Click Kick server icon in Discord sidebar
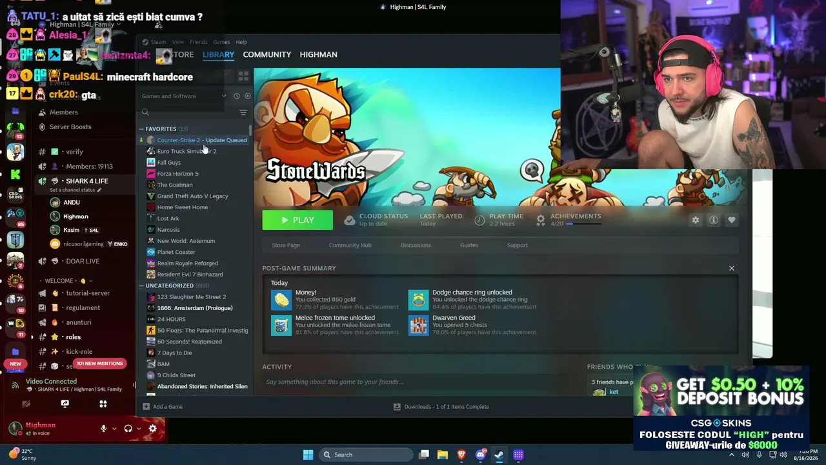Screen dimensions: 826x465 [15, 174]
